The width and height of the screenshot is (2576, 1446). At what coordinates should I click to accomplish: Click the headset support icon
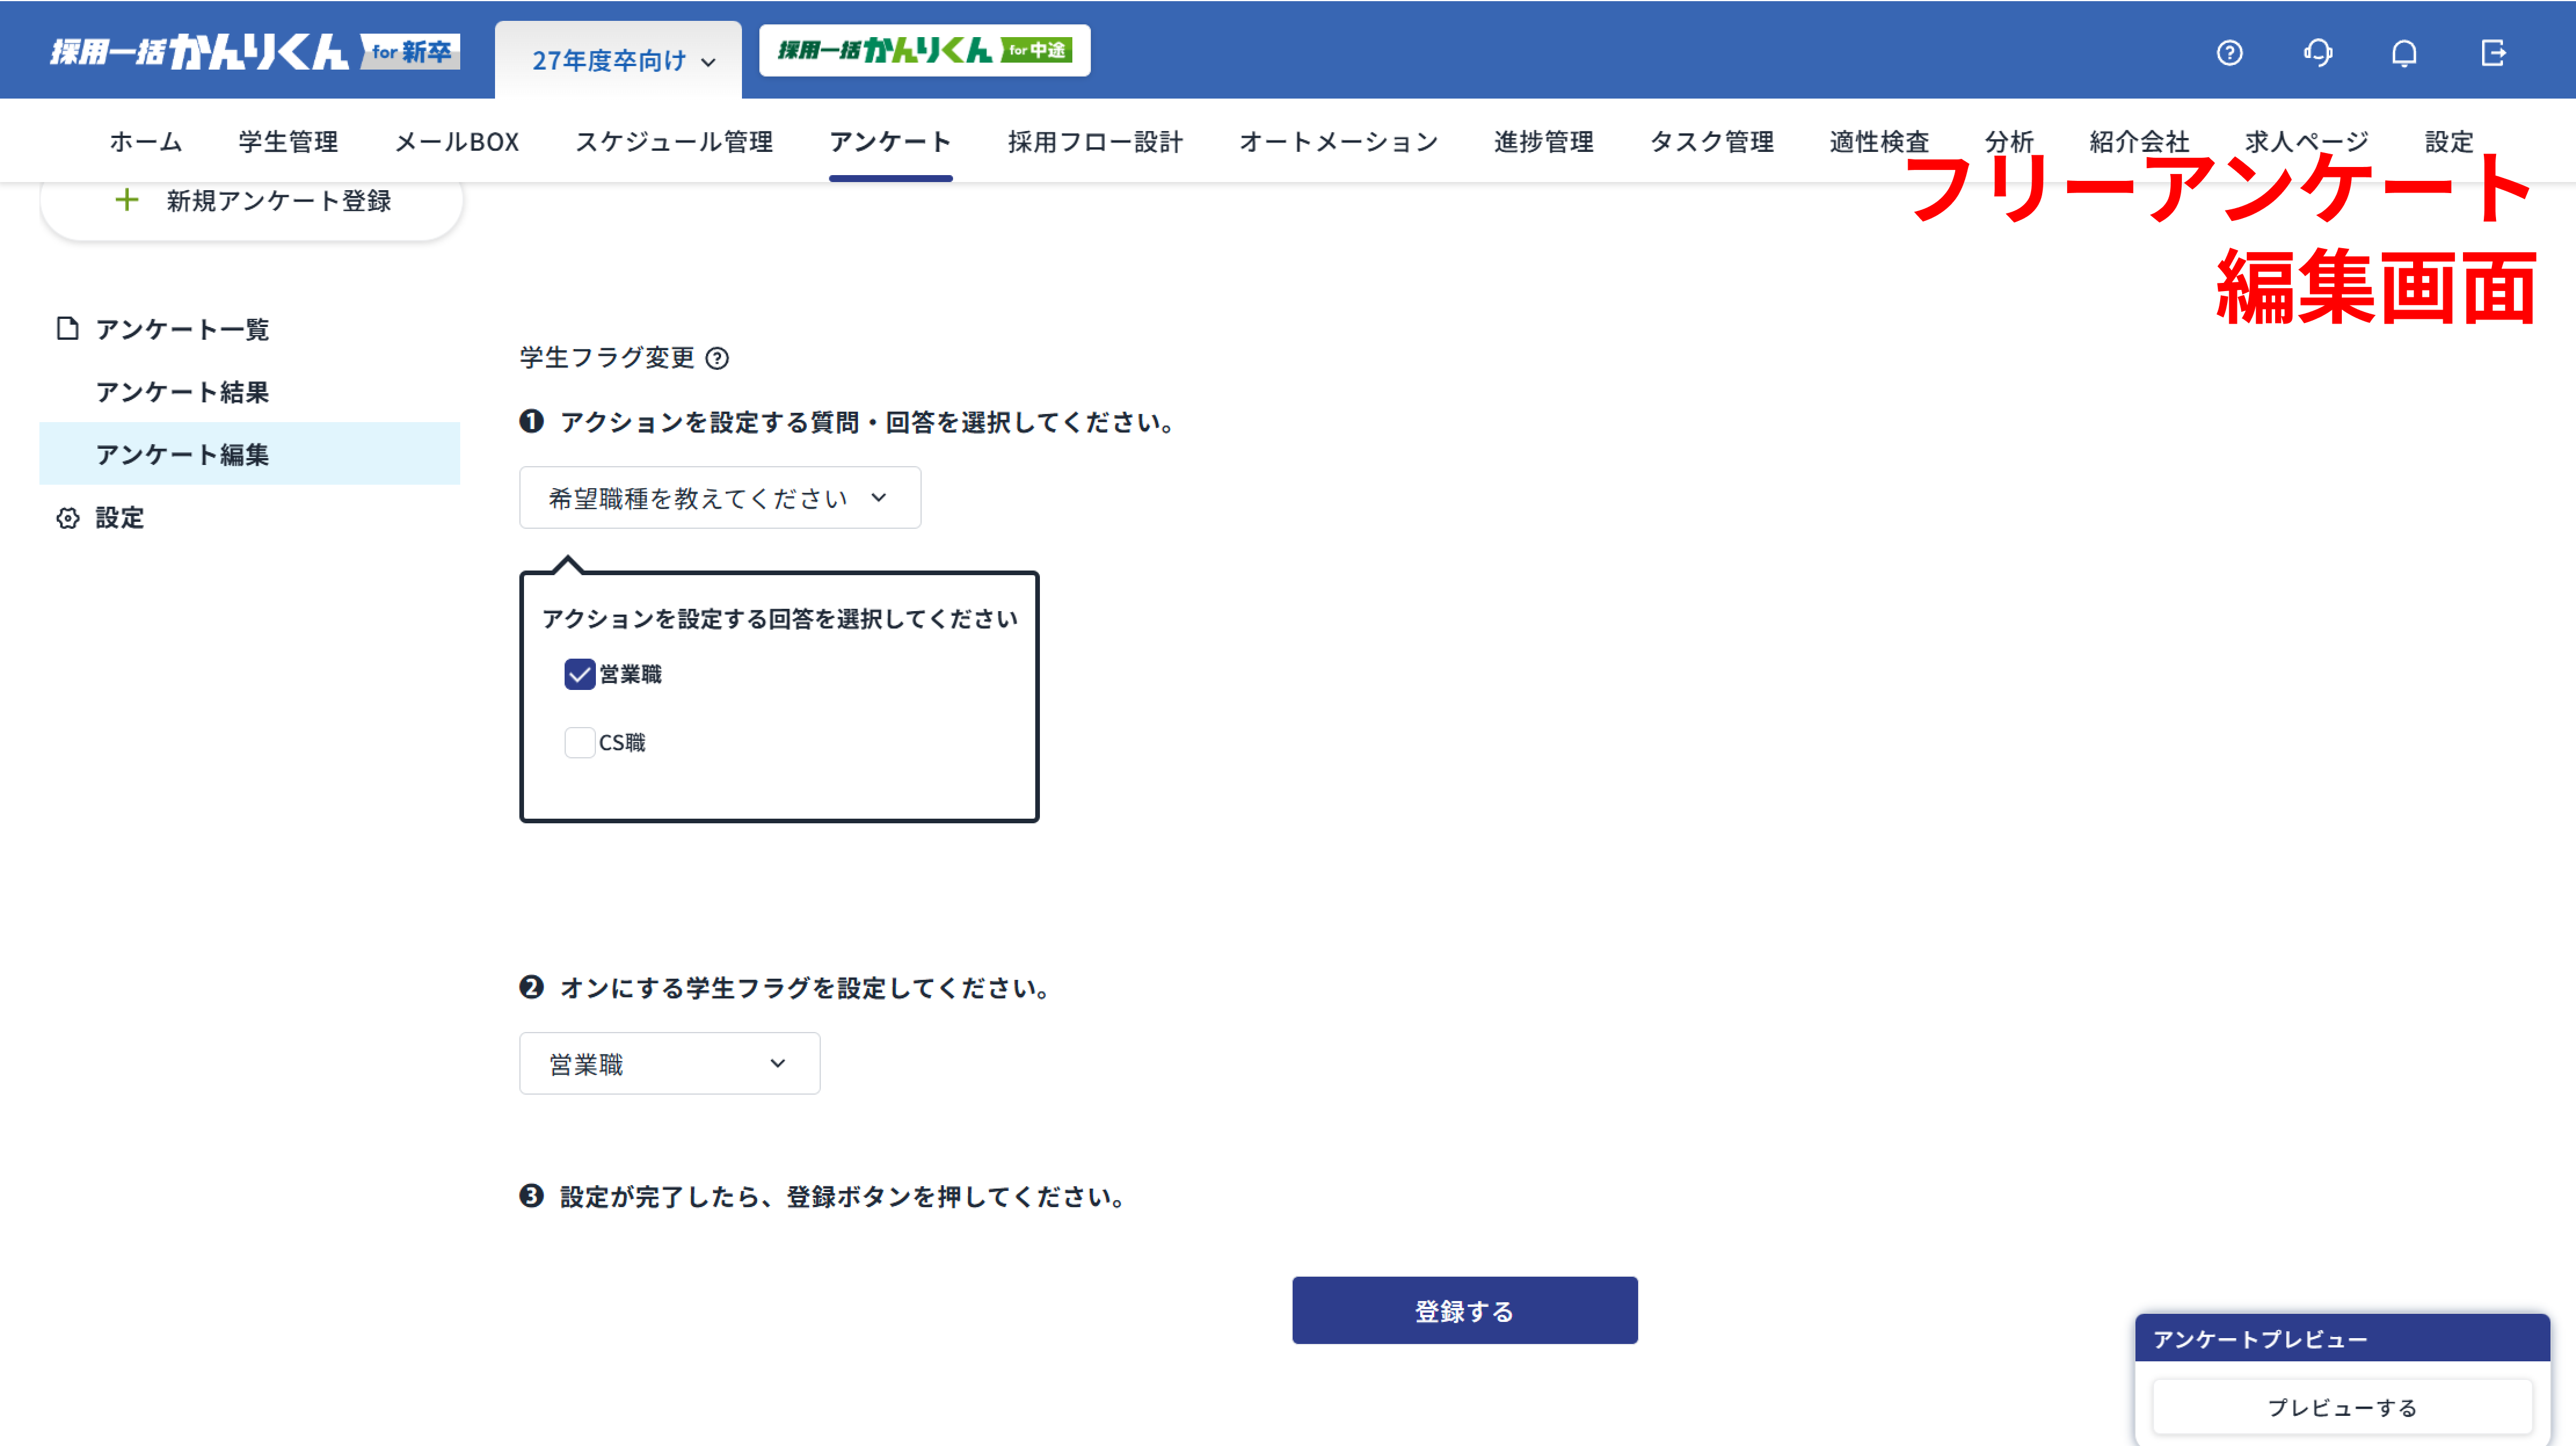click(x=2318, y=53)
